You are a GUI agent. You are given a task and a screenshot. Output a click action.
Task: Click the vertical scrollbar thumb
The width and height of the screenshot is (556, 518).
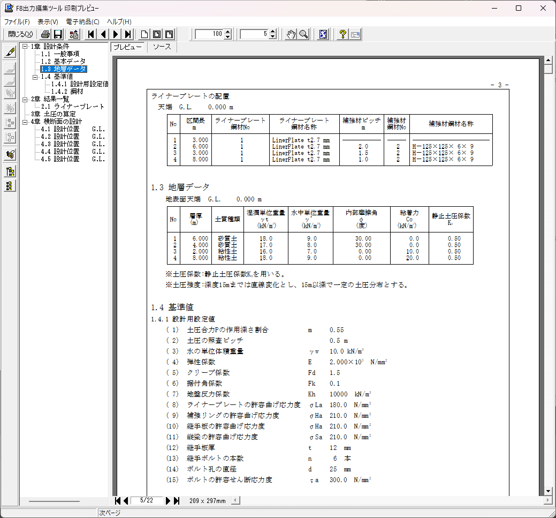(x=548, y=69)
